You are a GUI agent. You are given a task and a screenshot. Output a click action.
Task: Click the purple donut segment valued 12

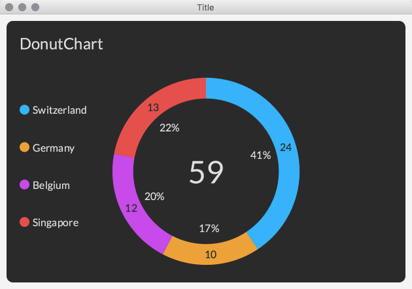coord(131,209)
